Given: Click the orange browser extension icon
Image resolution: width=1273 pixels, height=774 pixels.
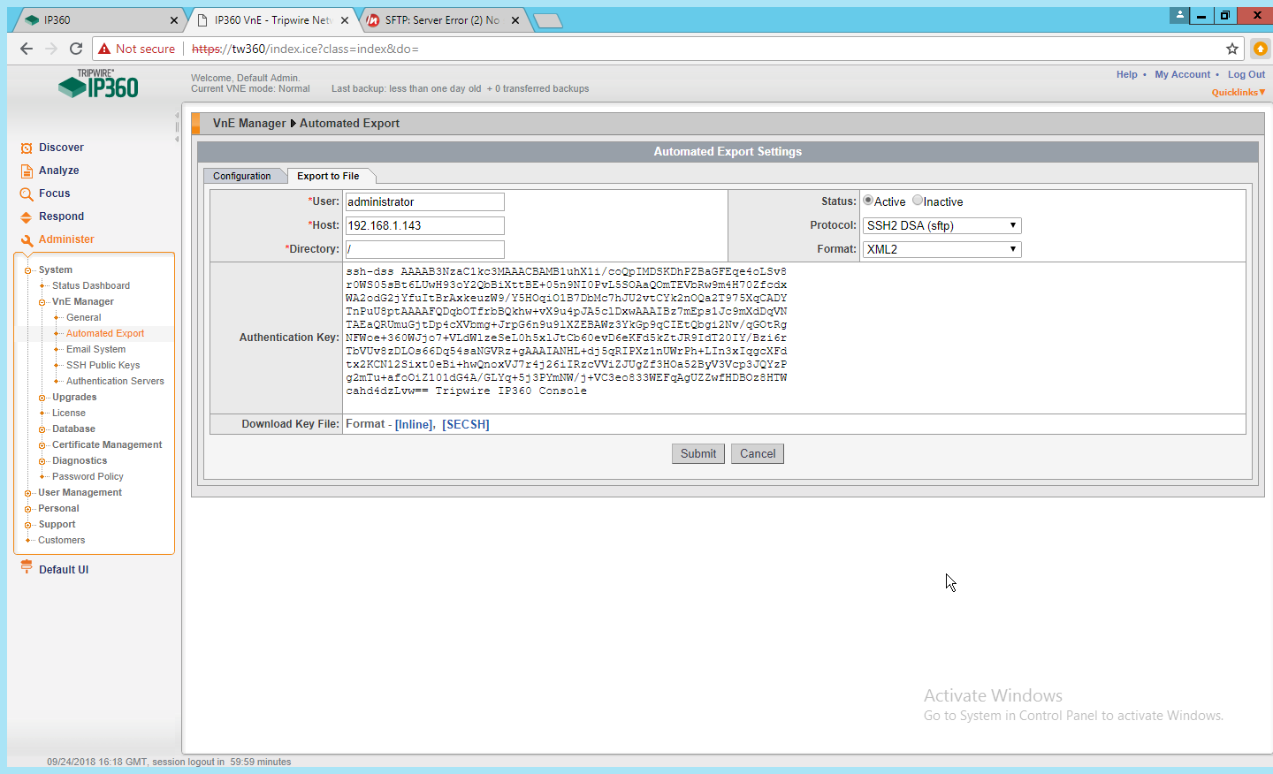Looking at the screenshot, I should (x=1261, y=49).
